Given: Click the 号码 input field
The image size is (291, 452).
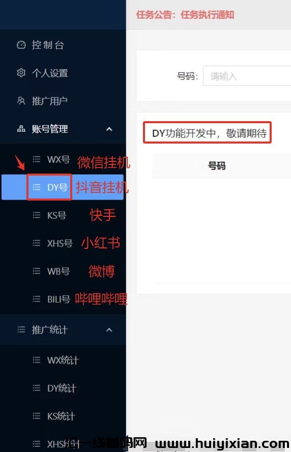Looking at the screenshot, I should click(247, 76).
